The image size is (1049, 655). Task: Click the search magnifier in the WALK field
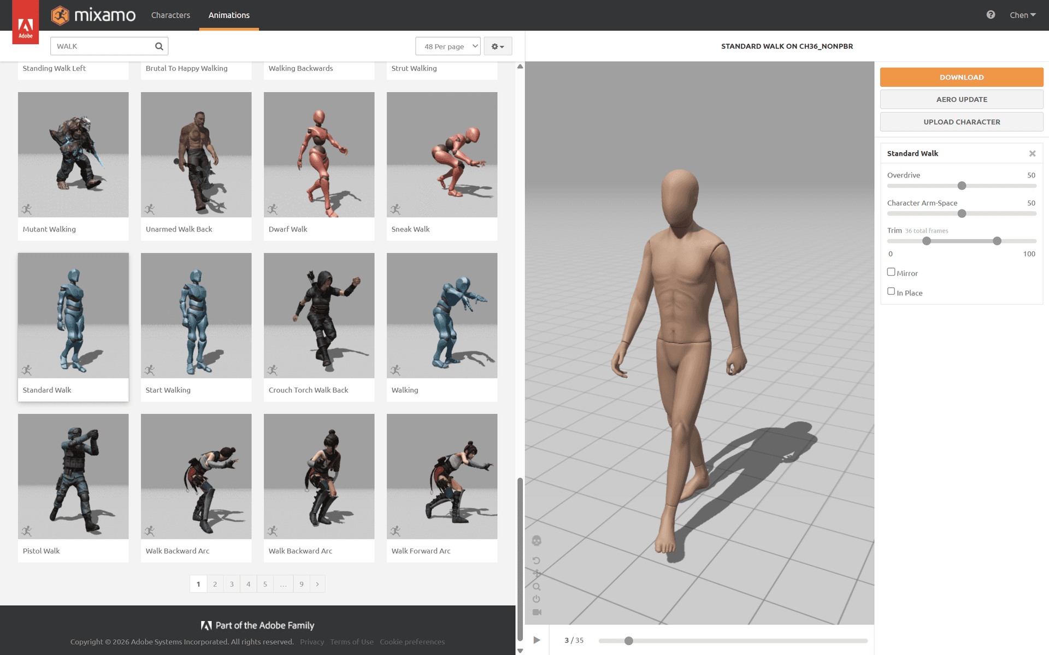(x=158, y=46)
